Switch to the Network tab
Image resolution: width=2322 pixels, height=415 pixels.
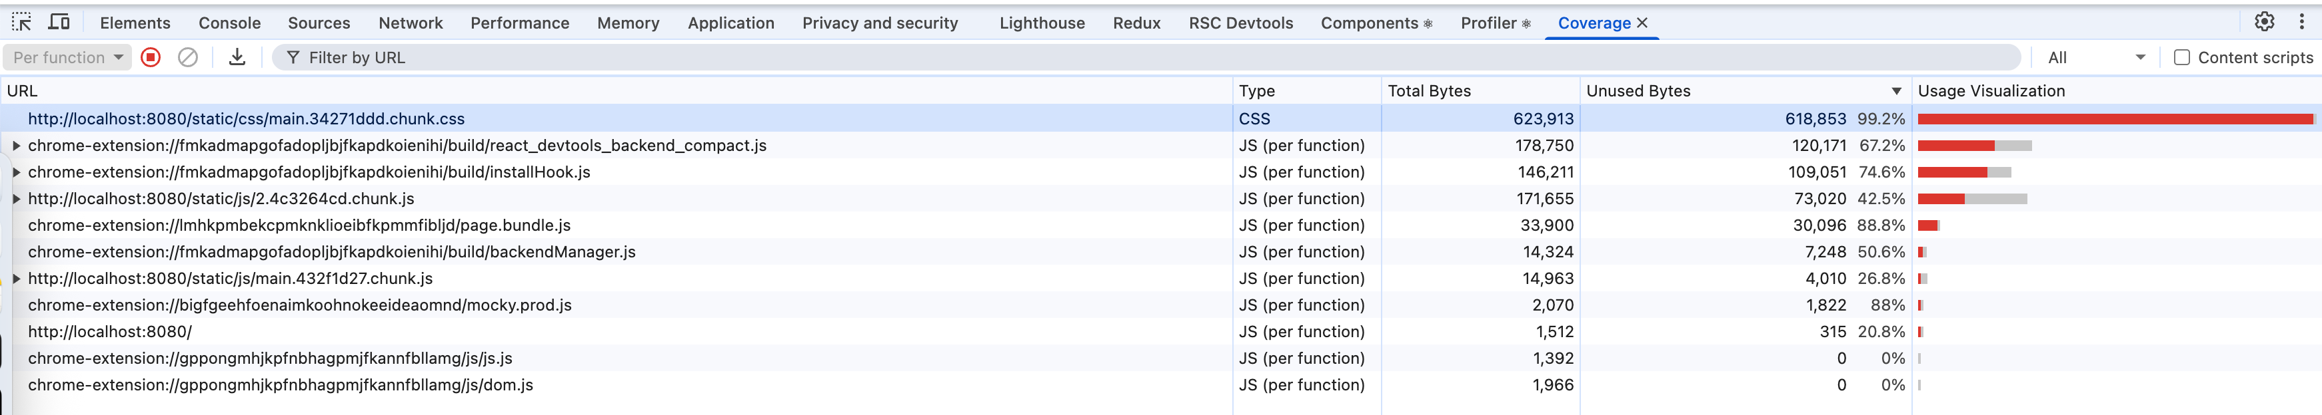pyautogui.click(x=410, y=23)
